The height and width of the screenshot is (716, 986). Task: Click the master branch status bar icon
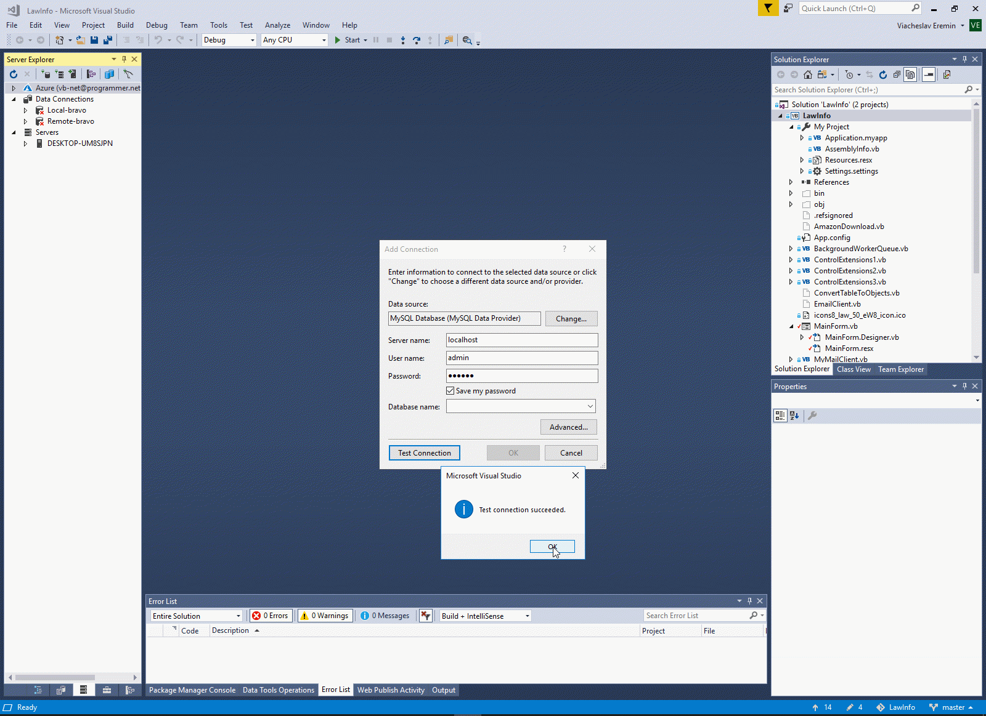(x=934, y=707)
